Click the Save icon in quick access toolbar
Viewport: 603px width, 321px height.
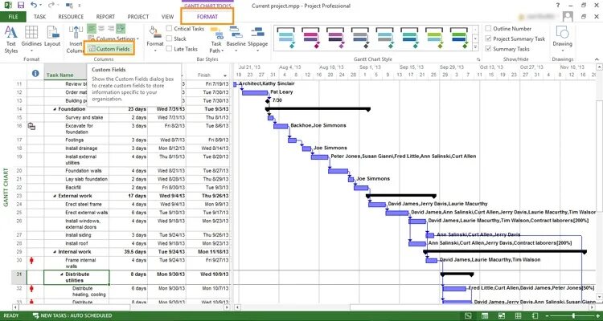[x=21, y=6]
